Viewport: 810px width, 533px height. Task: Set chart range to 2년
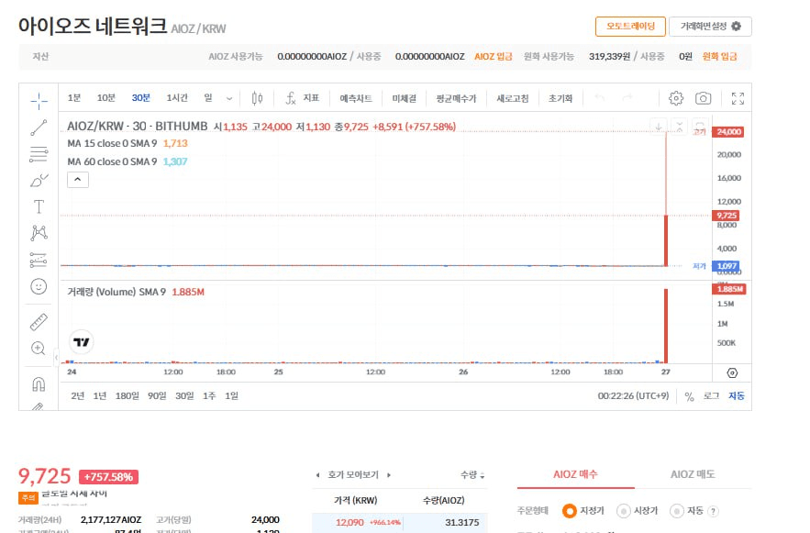tap(77, 396)
